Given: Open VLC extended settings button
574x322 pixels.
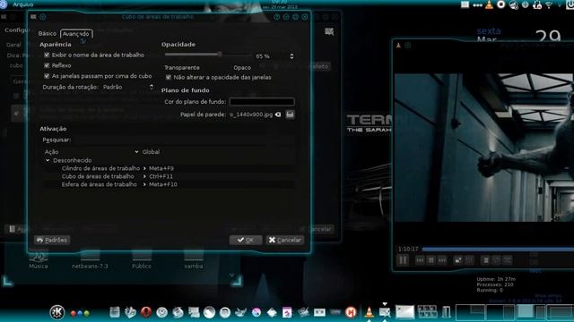Looking at the screenshot, I should point(469,260).
